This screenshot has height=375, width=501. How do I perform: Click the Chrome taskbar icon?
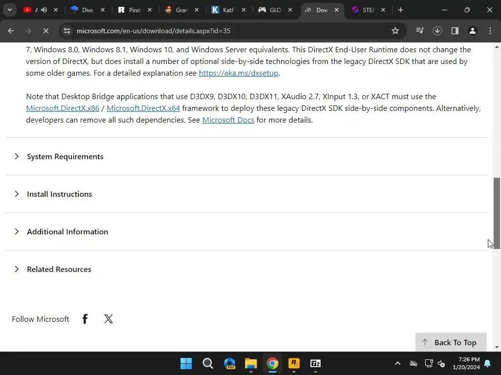[x=273, y=363]
